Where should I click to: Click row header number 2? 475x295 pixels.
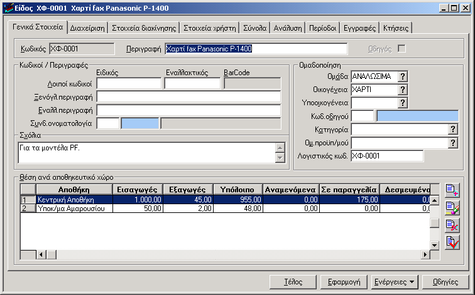coord(28,209)
